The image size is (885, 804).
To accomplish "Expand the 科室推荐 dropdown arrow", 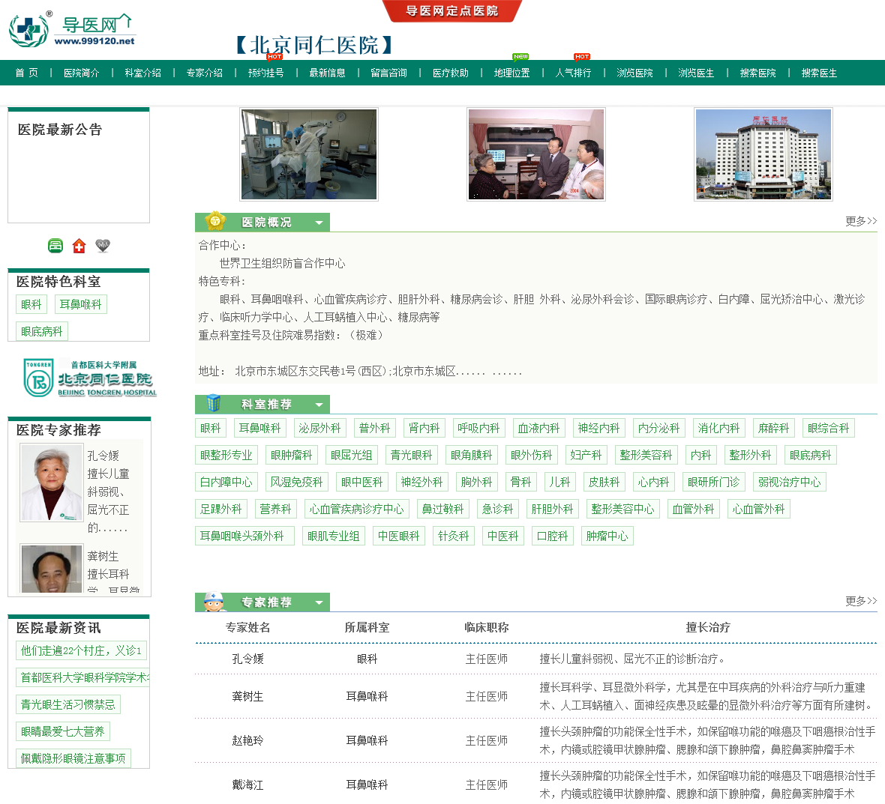I will point(319,405).
